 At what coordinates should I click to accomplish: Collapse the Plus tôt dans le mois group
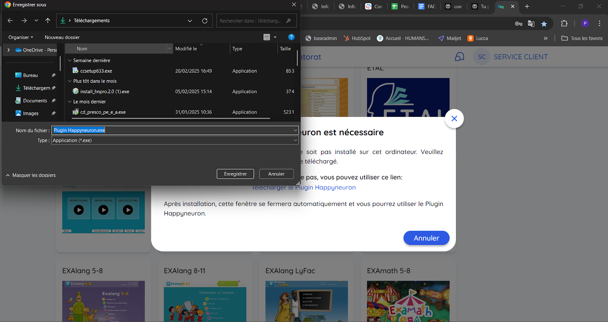pos(70,81)
